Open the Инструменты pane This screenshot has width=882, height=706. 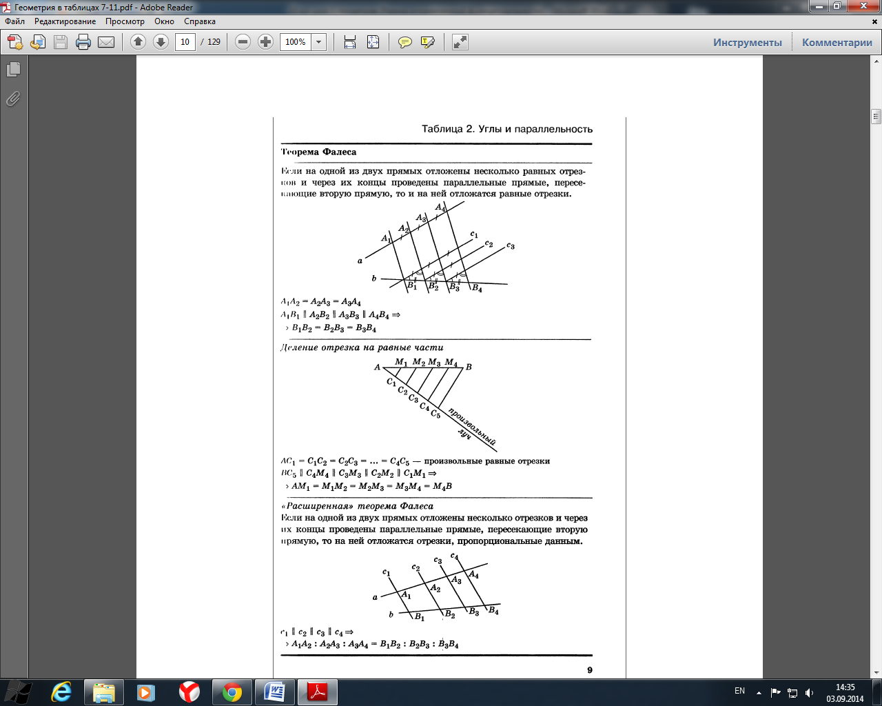pyautogui.click(x=748, y=43)
